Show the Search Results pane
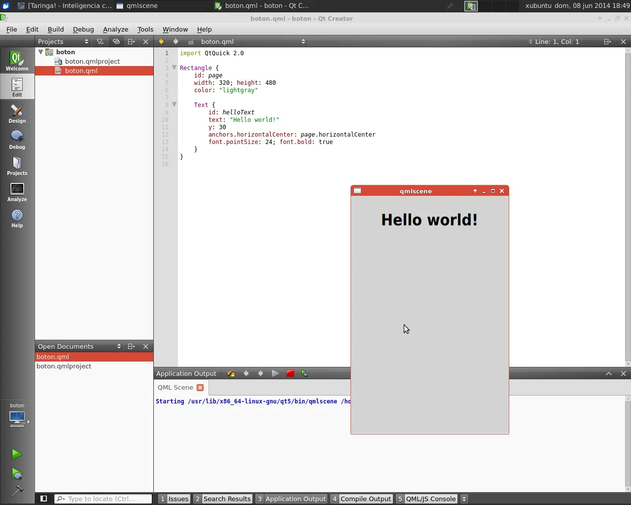Screen dimensions: 631x505 tap(222, 499)
